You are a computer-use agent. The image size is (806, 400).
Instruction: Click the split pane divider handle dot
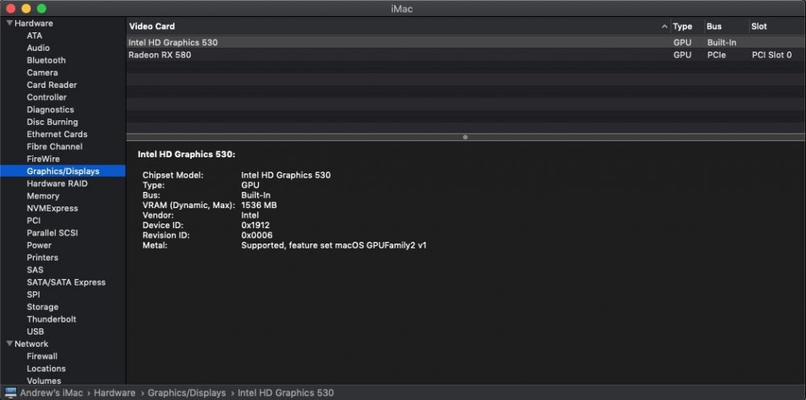click(465, 137)
